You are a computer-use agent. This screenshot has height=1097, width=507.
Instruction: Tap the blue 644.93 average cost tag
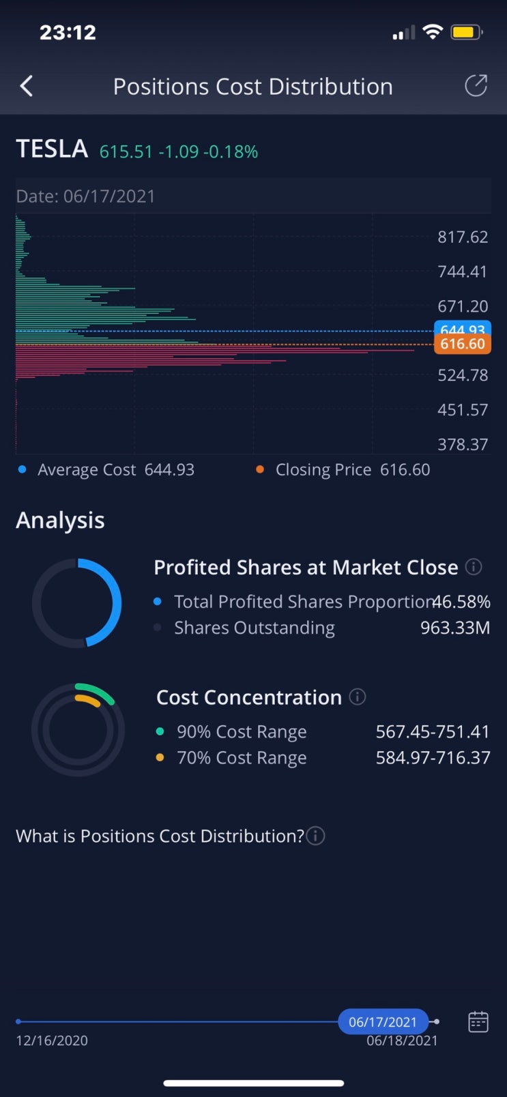[463, 327]
